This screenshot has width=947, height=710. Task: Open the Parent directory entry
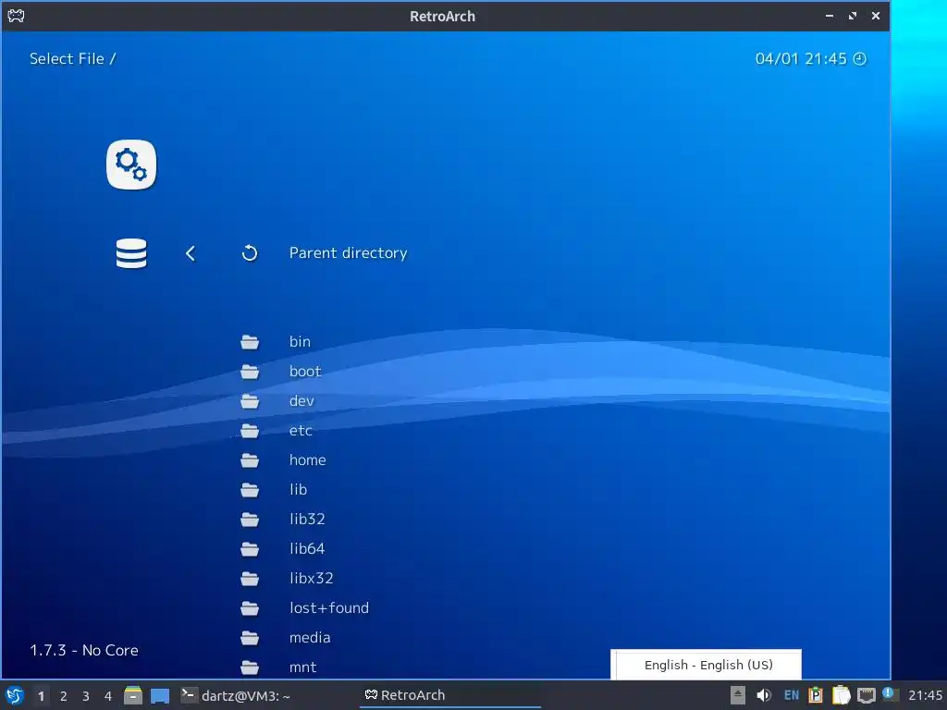(348, 253)
